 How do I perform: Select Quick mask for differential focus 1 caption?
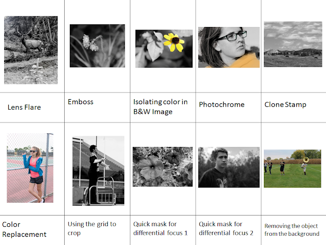[x=160, y=228]
